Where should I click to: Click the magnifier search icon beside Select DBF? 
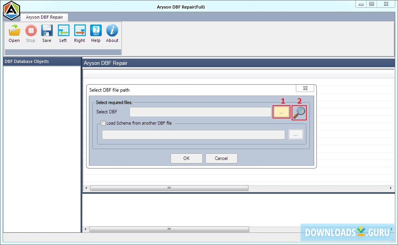point(299,112)
